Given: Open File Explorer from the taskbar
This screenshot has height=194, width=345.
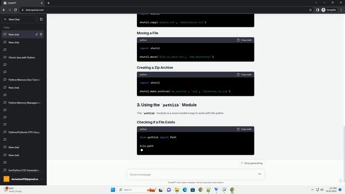Looking at the screenshot, I should [177, 190].
